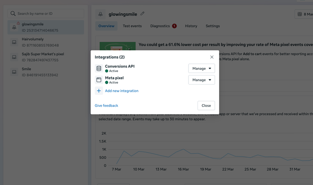
Task: Click the calendar icon in date picker
Action: point(300,14)
